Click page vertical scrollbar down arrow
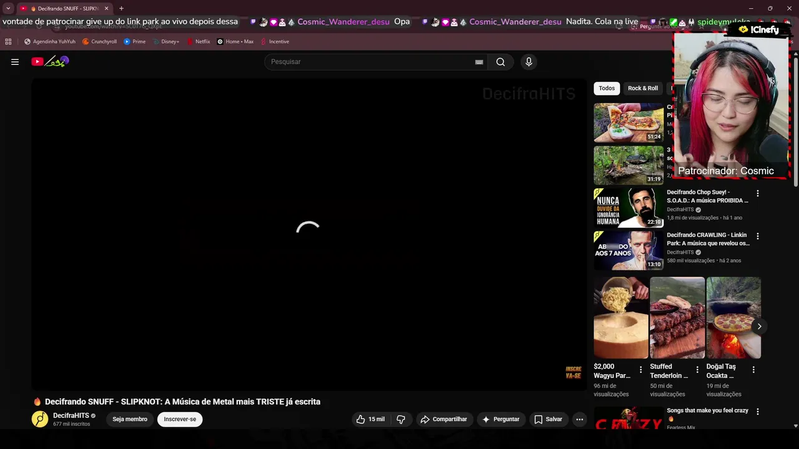 pos(795,425)
